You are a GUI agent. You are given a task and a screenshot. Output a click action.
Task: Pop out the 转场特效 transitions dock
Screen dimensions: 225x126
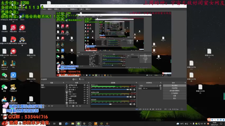pos(161,83)
